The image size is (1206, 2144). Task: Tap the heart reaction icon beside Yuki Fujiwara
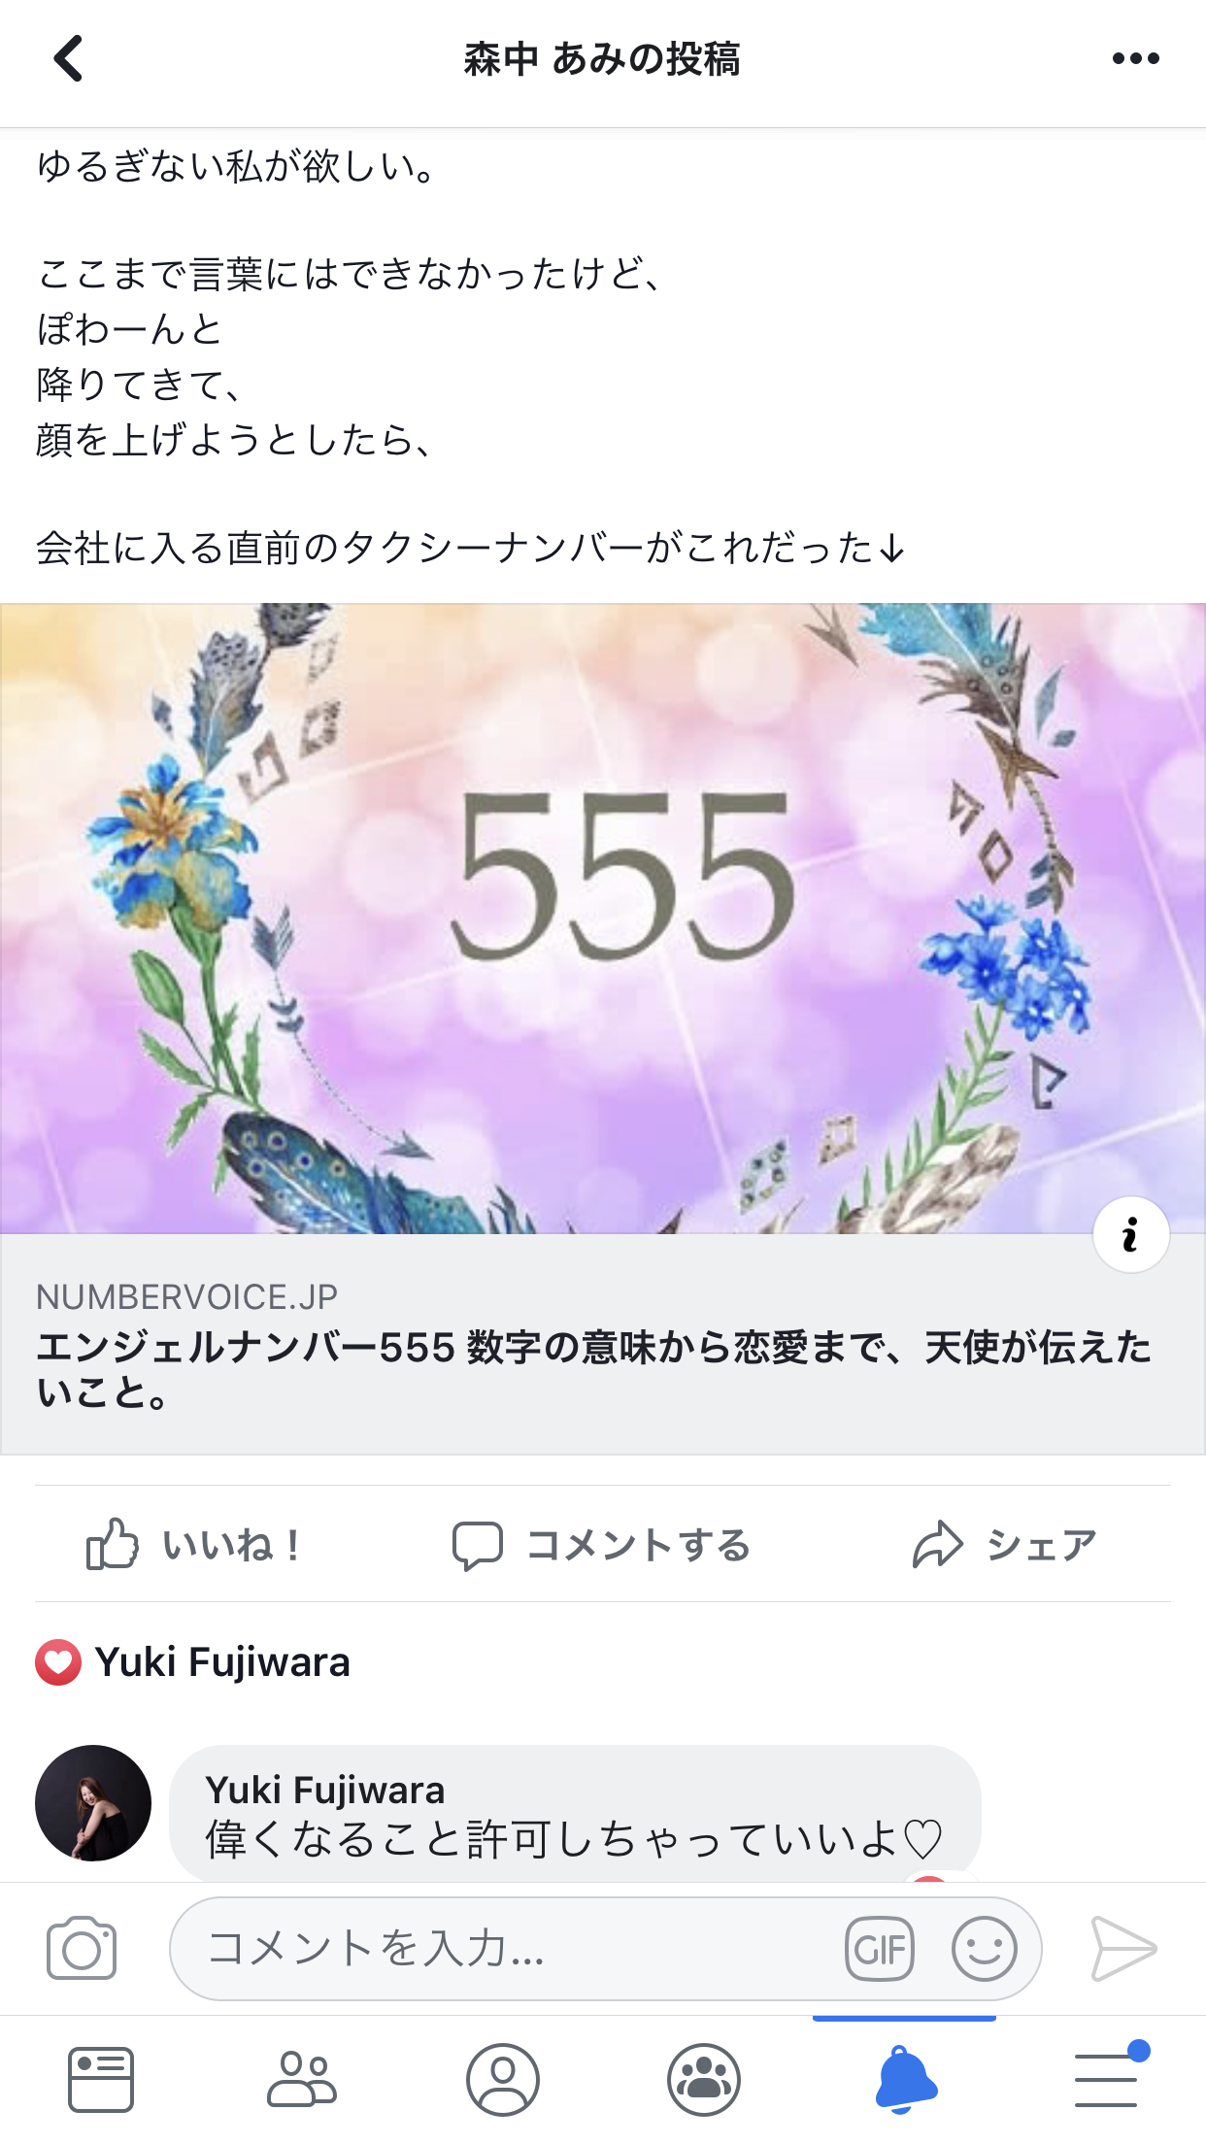pyautogui.click(x=58, y=1662)
